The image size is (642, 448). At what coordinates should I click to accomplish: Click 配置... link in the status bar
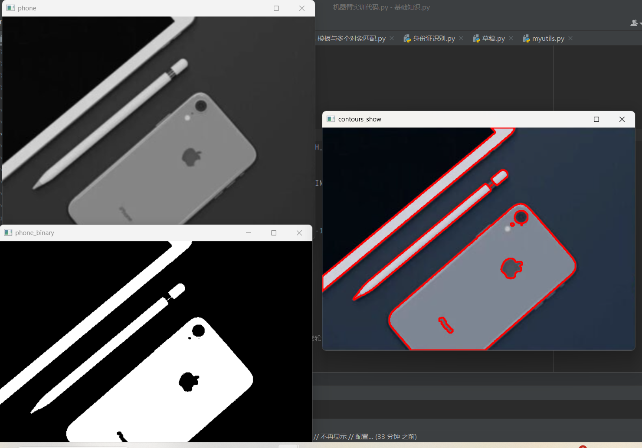[364, 436]
